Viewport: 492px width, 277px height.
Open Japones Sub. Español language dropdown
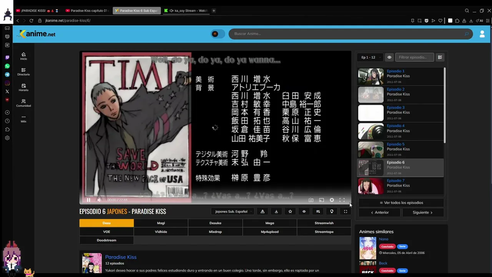click(x=233, y=211)
